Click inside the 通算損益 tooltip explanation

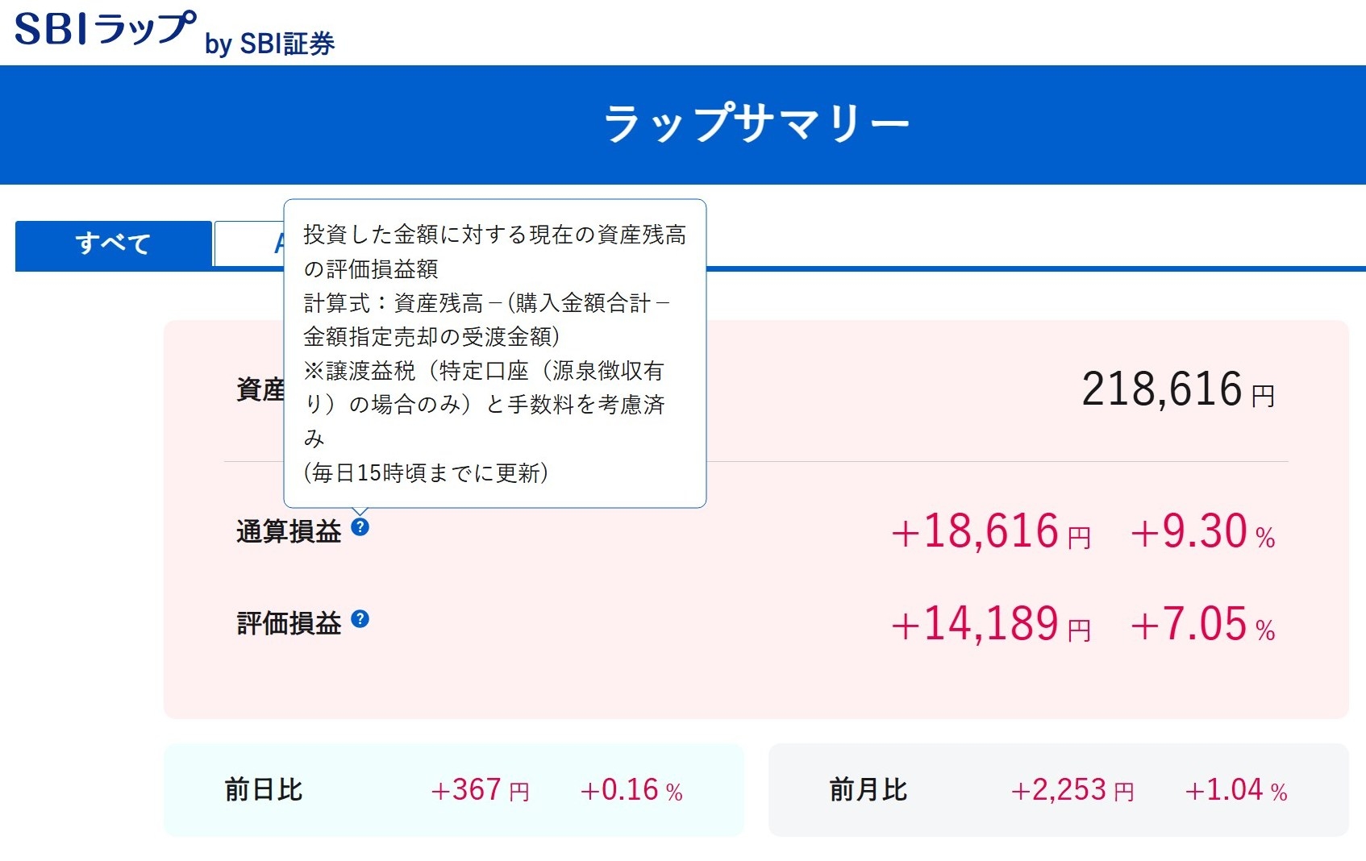(494, 353)
